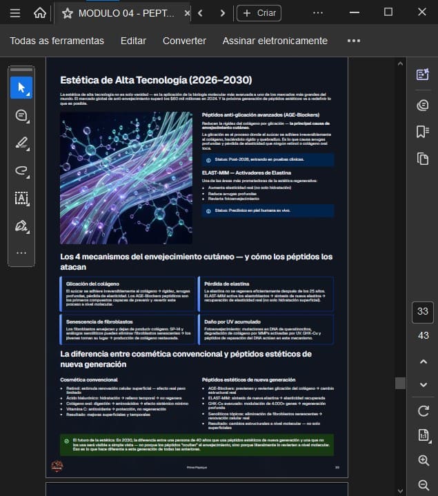Open page display fit options
Screen dimensions: 438x496
424,435
